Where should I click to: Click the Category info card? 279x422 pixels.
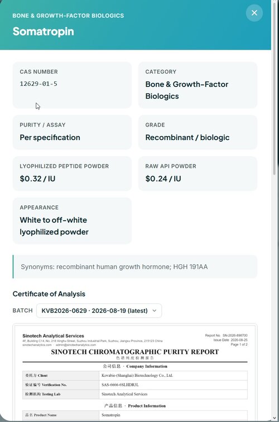[x=198, y=85]
